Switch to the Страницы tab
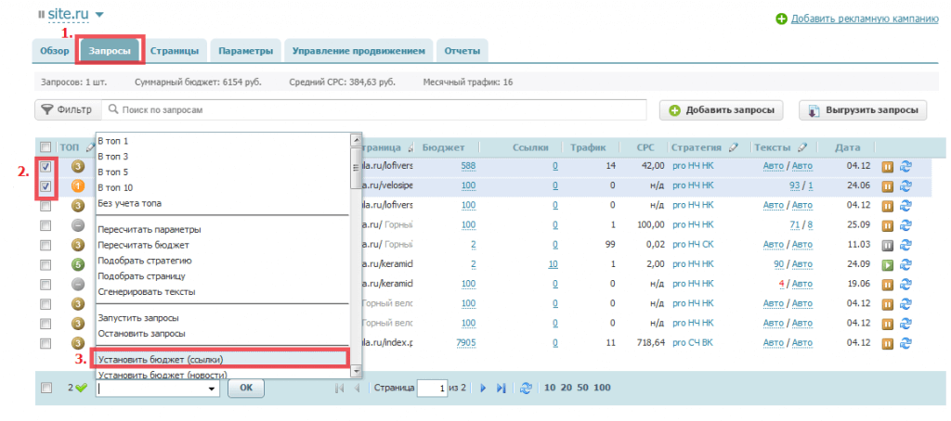Image resolution: width=951 pixels, height=421 pixels. [175, 51]
